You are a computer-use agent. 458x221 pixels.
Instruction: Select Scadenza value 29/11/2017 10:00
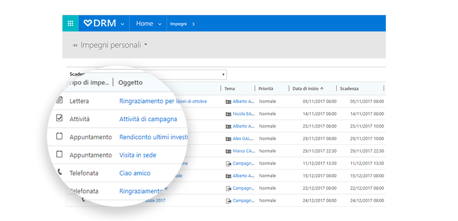click(367, 139)
